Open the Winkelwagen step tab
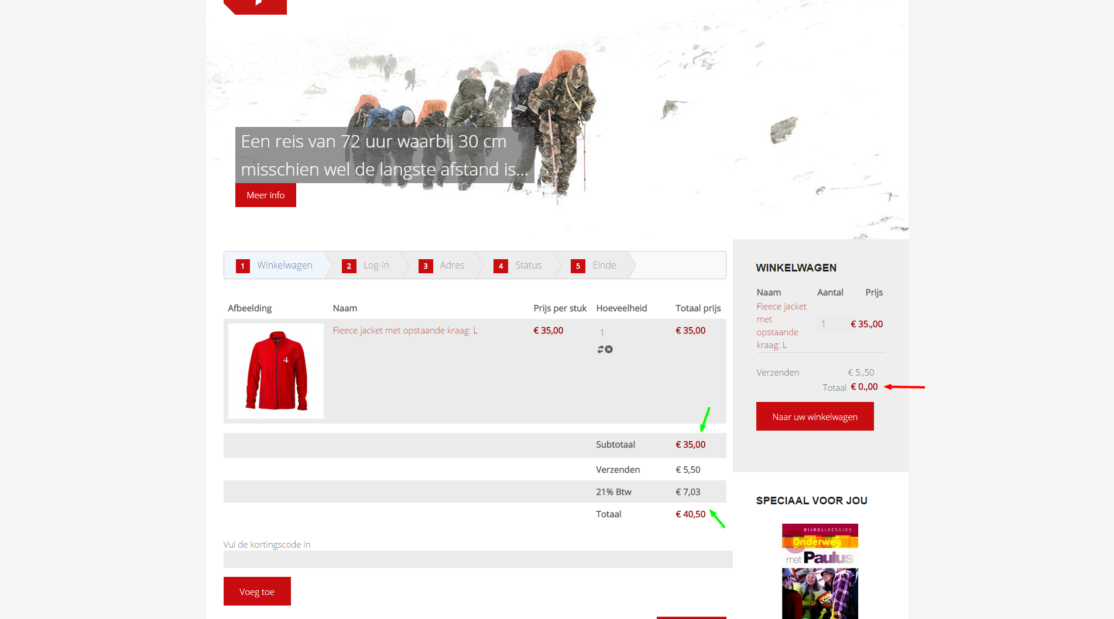The image size is (1114, 619). pos(275,266)
